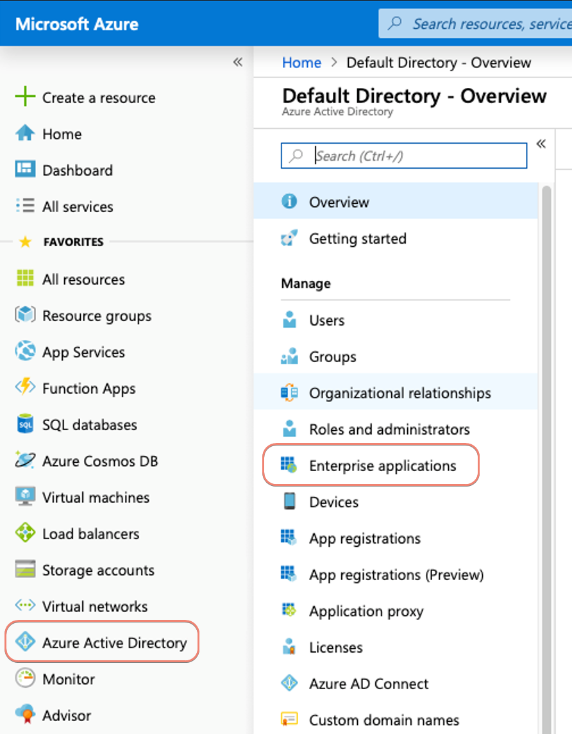The width and height of the screenshot is (572, 734).
Task: Click the Overview info icon
Action: tap(289, 201)
